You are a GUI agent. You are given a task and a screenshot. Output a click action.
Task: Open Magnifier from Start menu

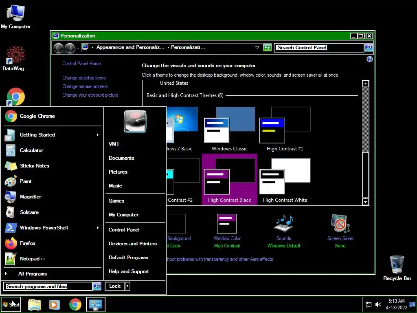[53, 197]
